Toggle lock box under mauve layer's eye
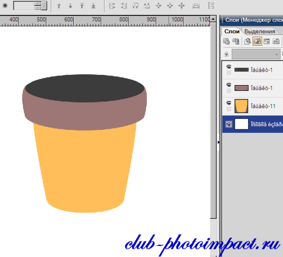The image size is (283, 257). coord(229,91)
